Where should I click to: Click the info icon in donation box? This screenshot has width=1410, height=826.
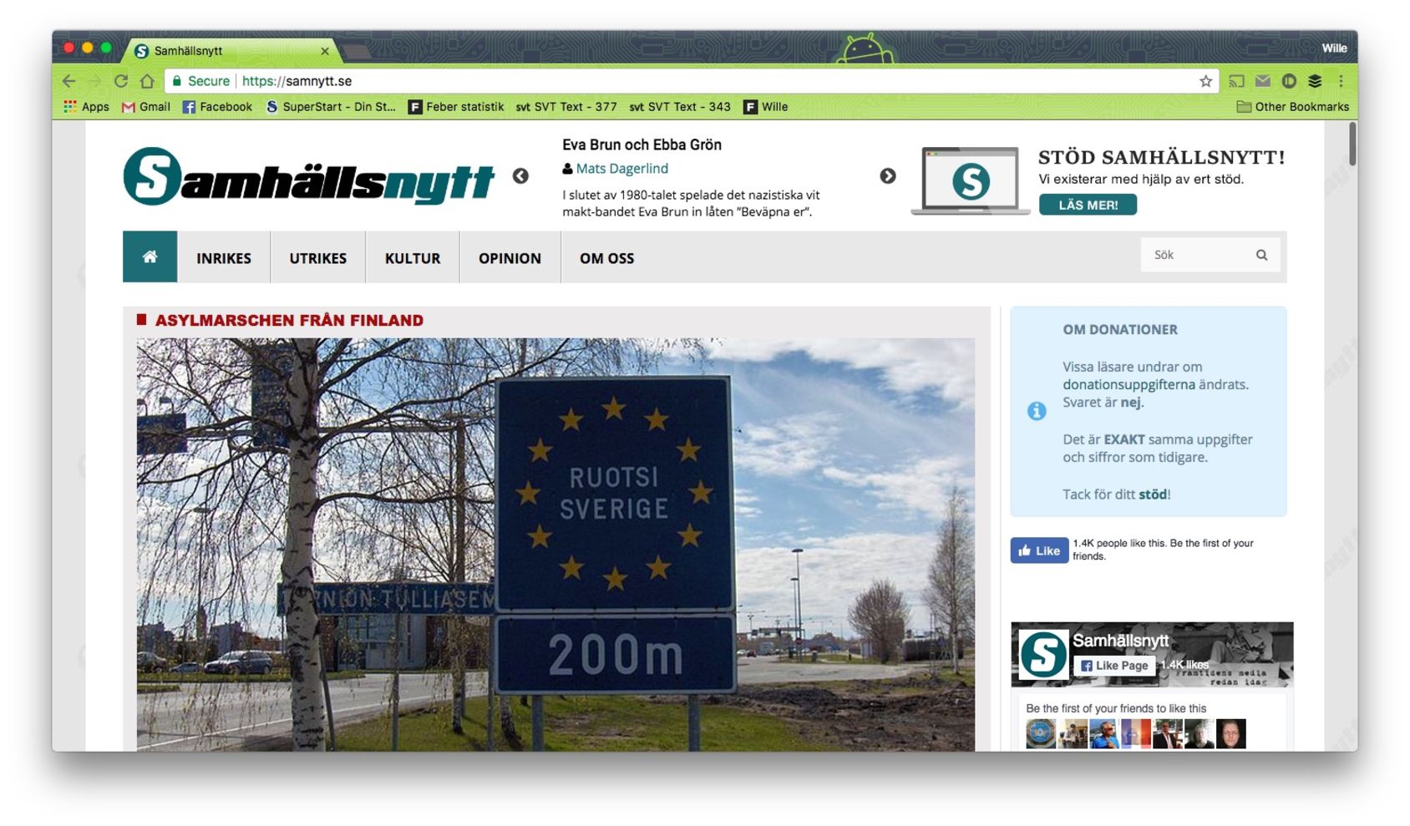pos(1037,411)
